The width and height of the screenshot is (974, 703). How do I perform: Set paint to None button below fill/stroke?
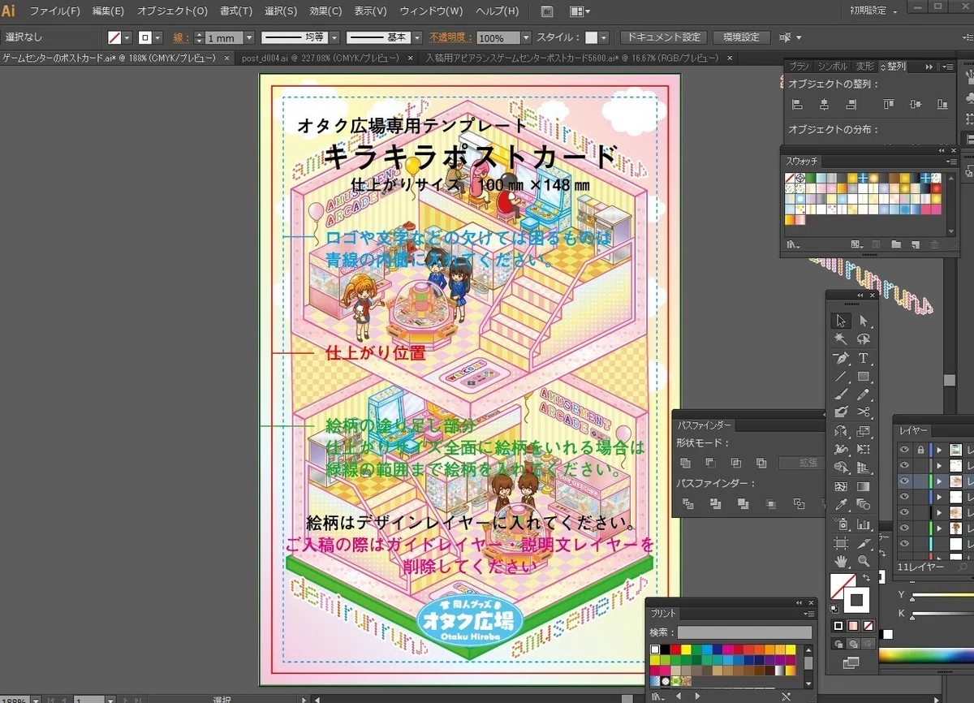coord(868,625)
